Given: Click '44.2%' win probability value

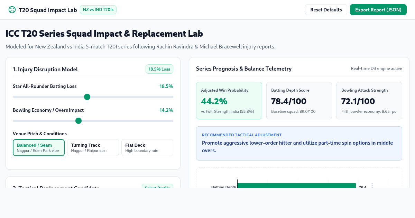Looking at the screenshot, I should (x=214, y=101).
